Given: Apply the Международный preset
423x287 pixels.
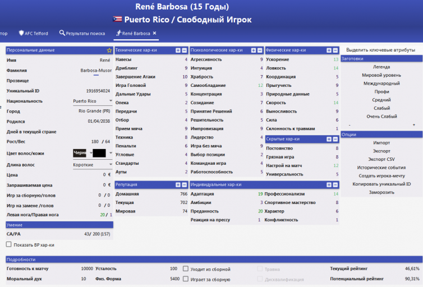Looking at the screenshot, I should click(381, 84).
